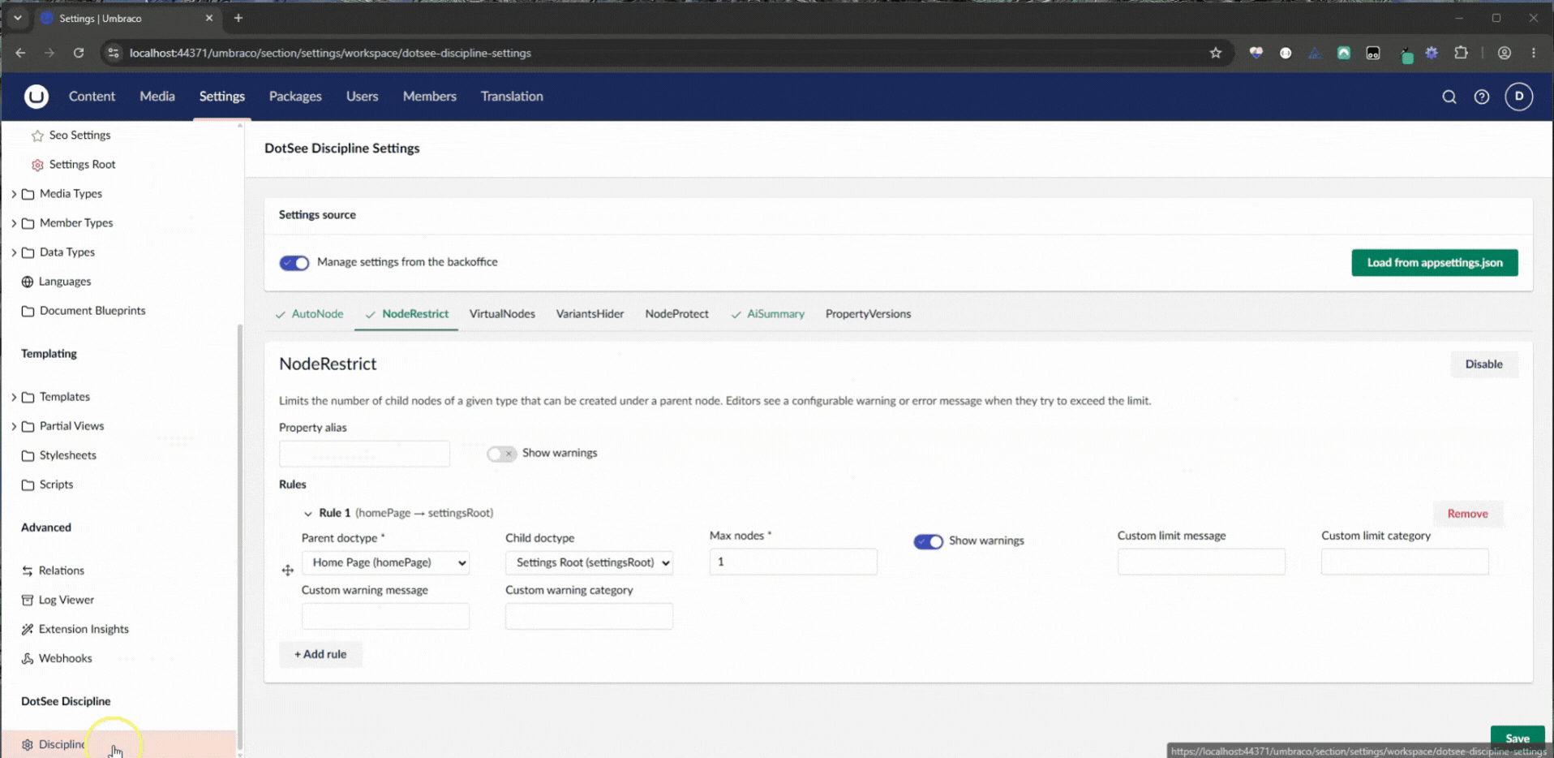Open the Translation section
The image size is (1554, 758).
click(x=512, y=97)
